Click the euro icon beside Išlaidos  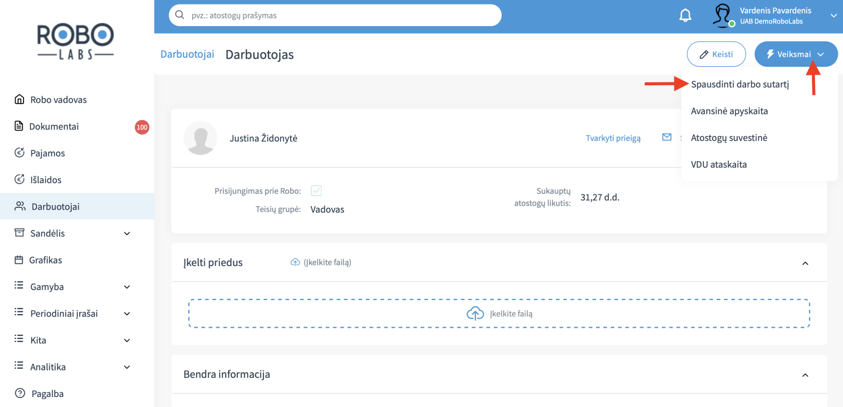pyautogui.click(x=20, y=179)
